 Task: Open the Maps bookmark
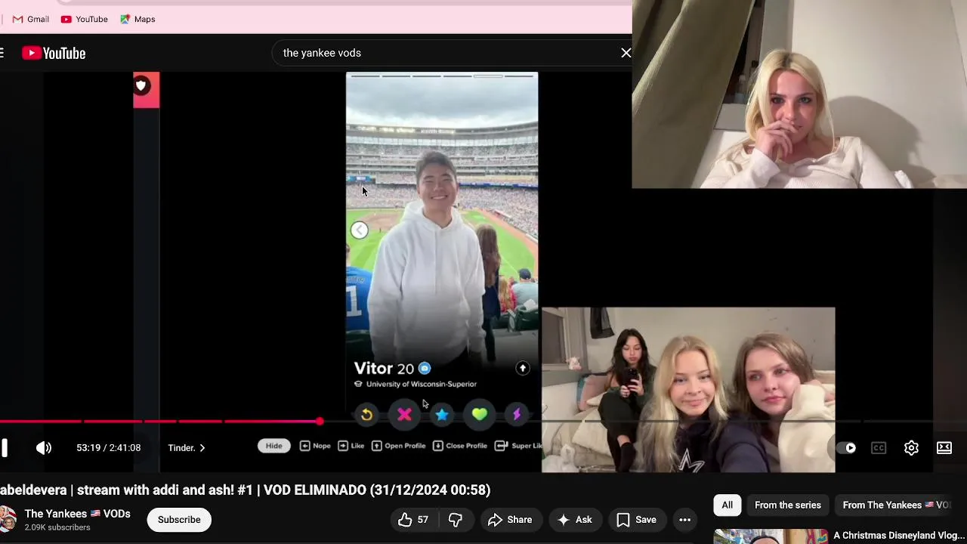coord(137,19)
